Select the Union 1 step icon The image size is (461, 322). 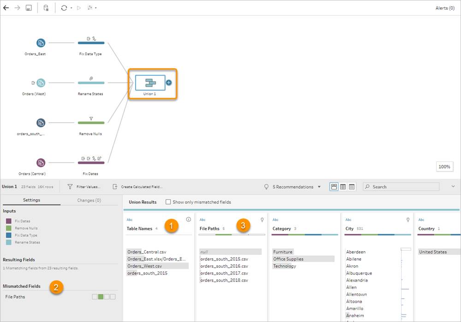(x=150, y=83)
